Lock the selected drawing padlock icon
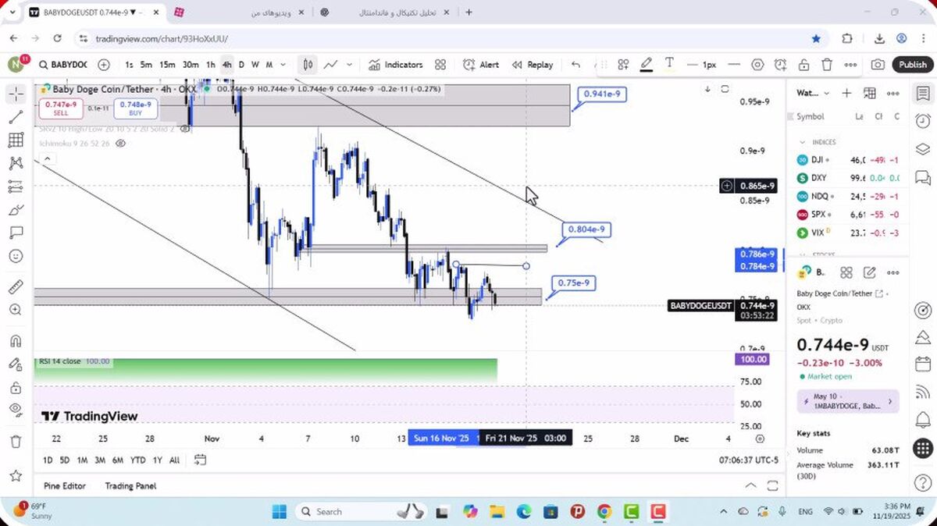 (803, 65)
